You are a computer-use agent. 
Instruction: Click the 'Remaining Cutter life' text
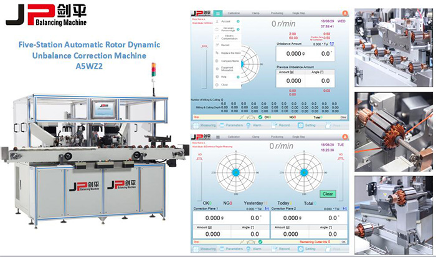[313, 241]
